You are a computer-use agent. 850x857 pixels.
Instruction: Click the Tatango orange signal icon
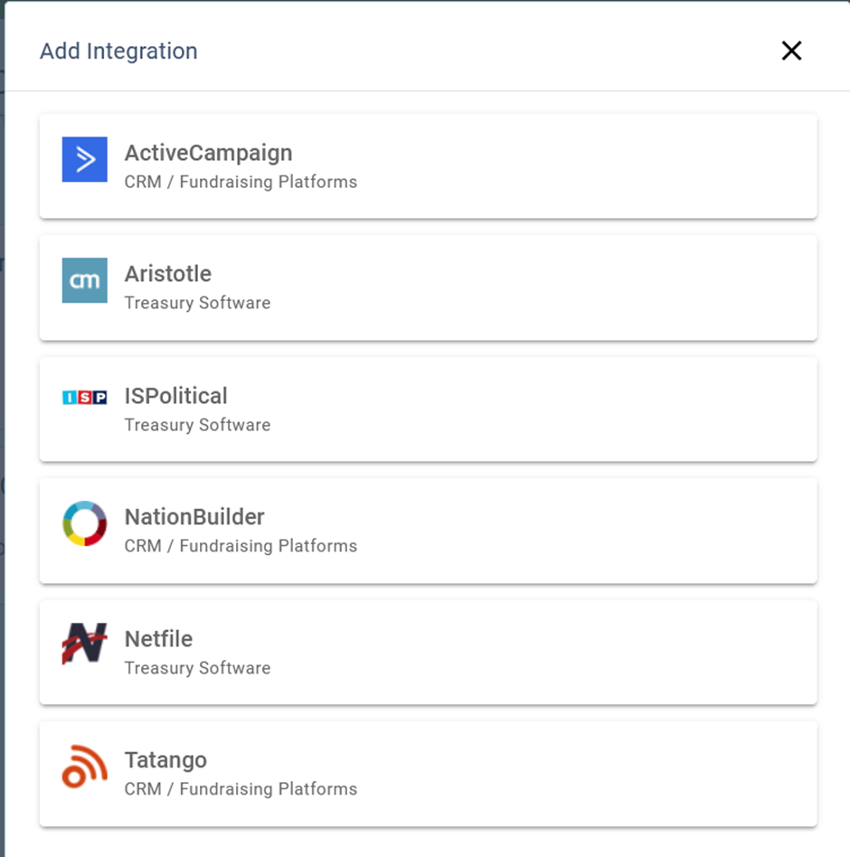point(84,768)
